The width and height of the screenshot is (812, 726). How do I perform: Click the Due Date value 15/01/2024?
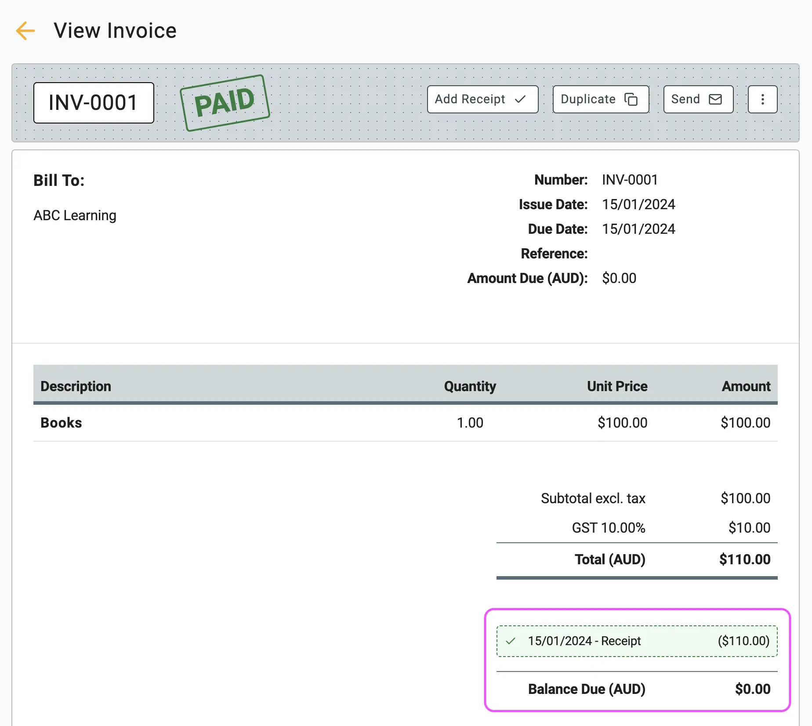638,229
